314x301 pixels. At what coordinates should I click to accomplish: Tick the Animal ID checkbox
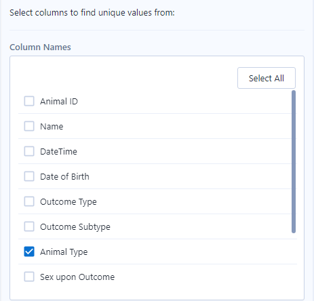(29, 101)
